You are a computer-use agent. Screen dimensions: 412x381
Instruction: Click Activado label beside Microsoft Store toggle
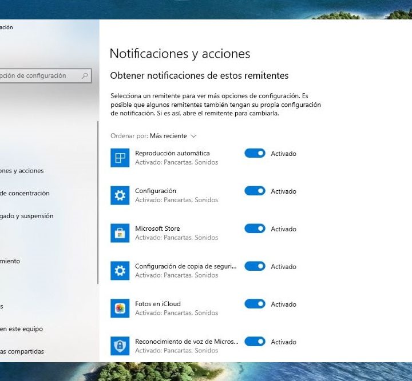pyautogui.click(x=283, y=229)
